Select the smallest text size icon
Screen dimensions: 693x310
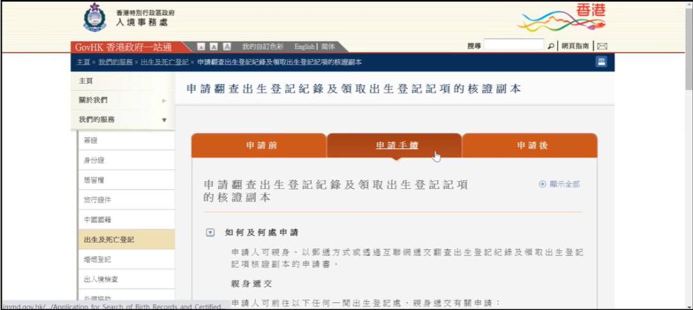201,47
